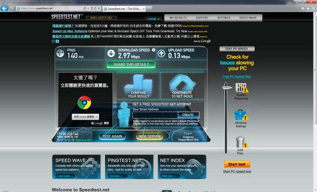317x192 pixels.
Task: Open a new blank tab
Action: pyautogui.click(x=149, y=9)
